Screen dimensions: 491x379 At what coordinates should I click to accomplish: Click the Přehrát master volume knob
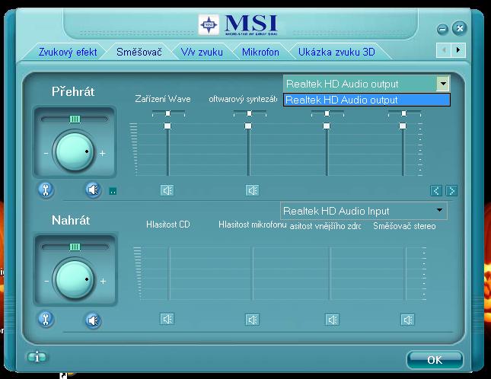pos(75,151)
